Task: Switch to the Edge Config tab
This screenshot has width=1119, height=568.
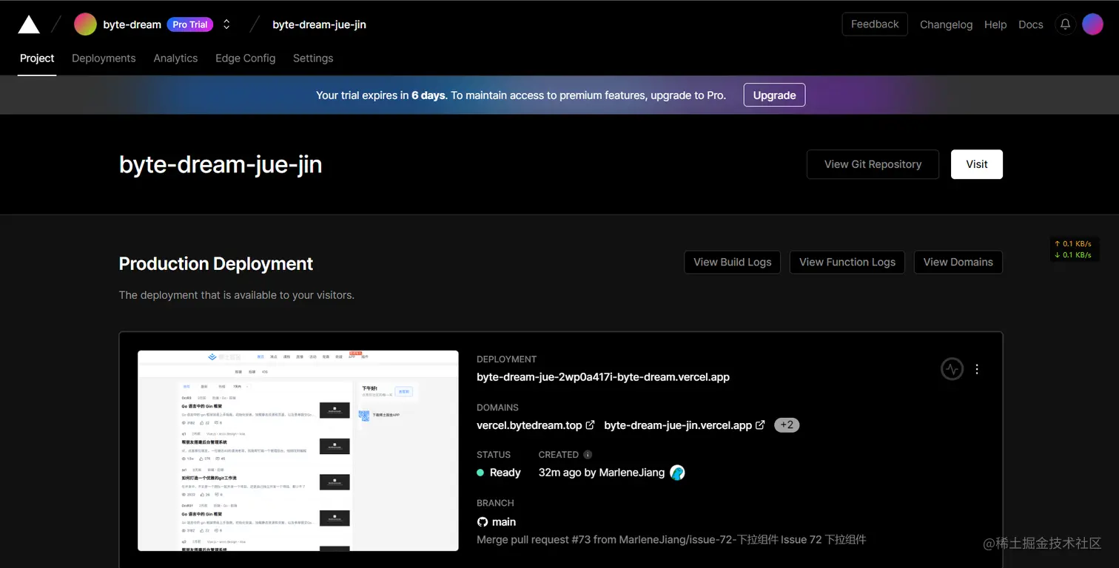Action: pyautogui.click(x=245, y=58)
